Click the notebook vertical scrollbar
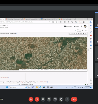 click(x=88, y=50)
